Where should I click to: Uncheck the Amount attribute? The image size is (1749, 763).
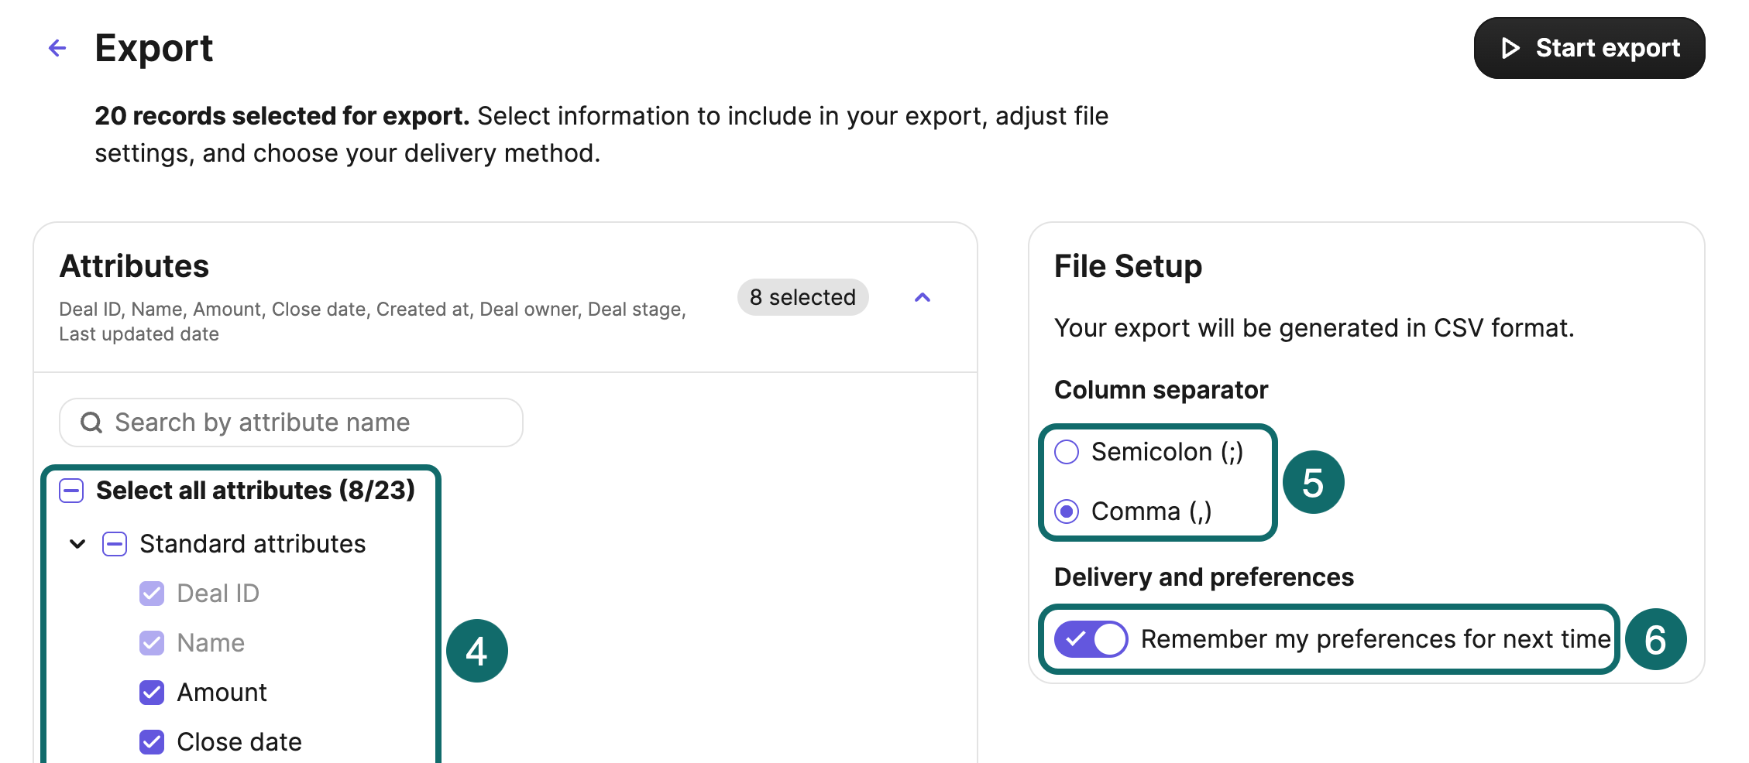(152, 692)
